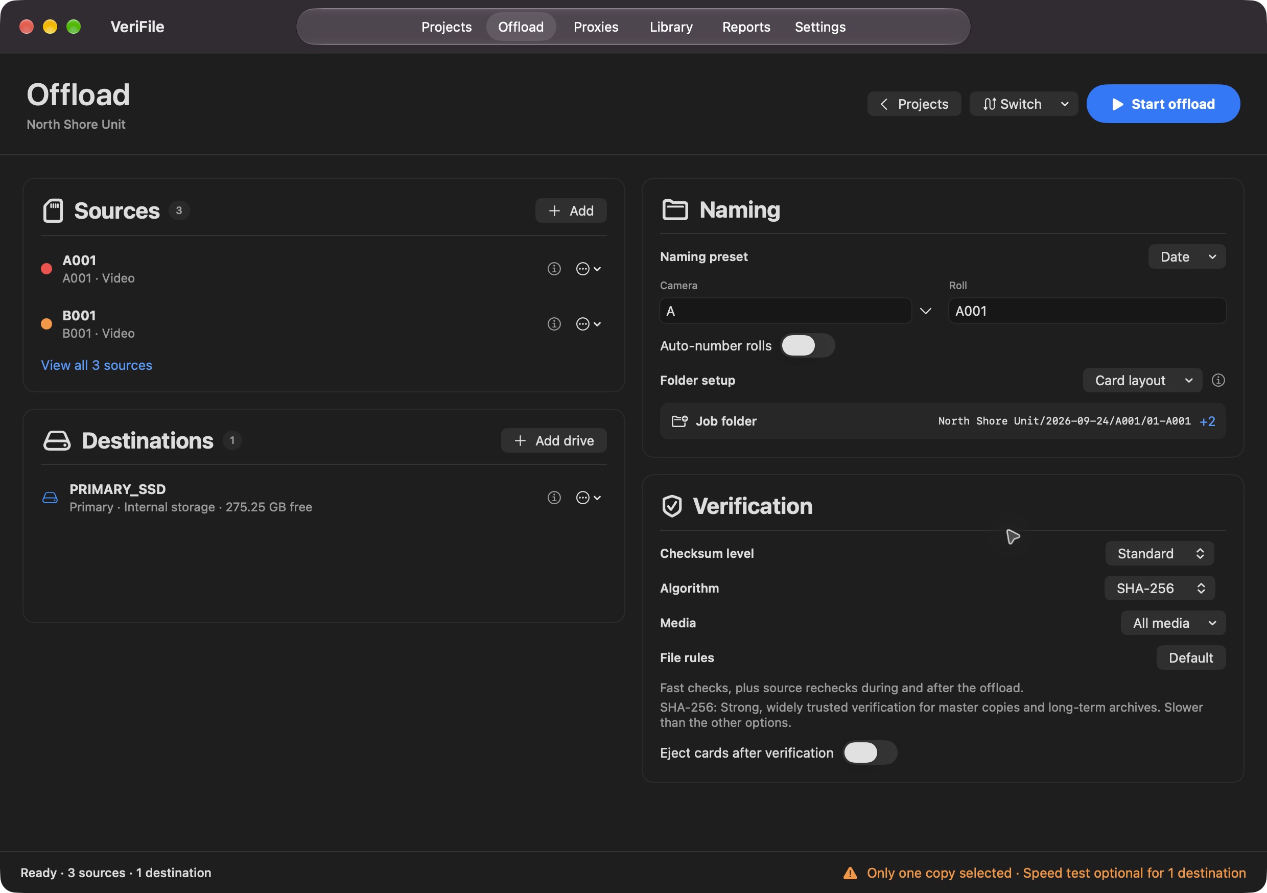The image size is (1267, 893).
Task: Toggle Eject cards after verification
Action: tap(870, 753)
